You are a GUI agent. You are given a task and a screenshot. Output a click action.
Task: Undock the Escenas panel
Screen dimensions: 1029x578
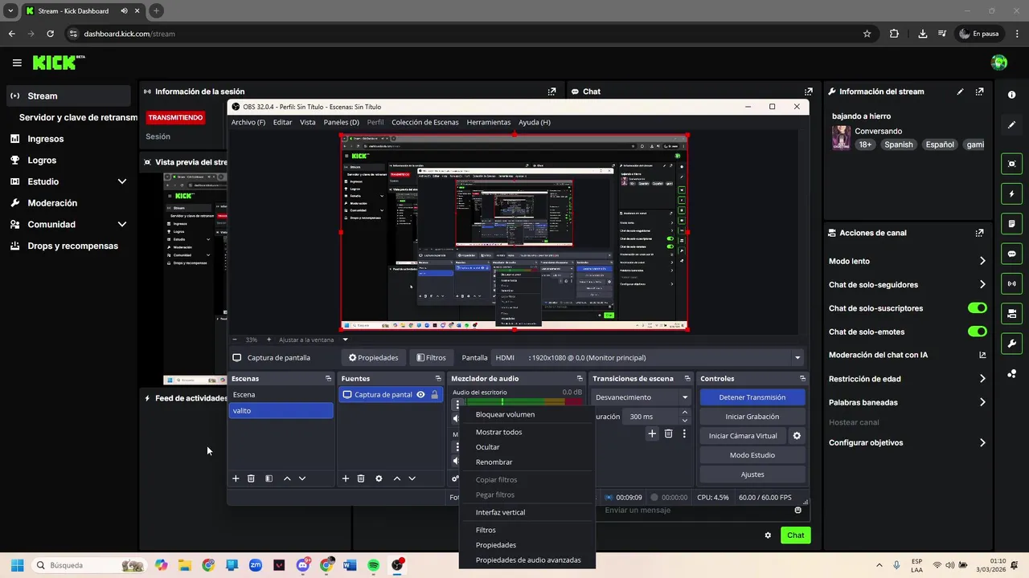(328, 378)
